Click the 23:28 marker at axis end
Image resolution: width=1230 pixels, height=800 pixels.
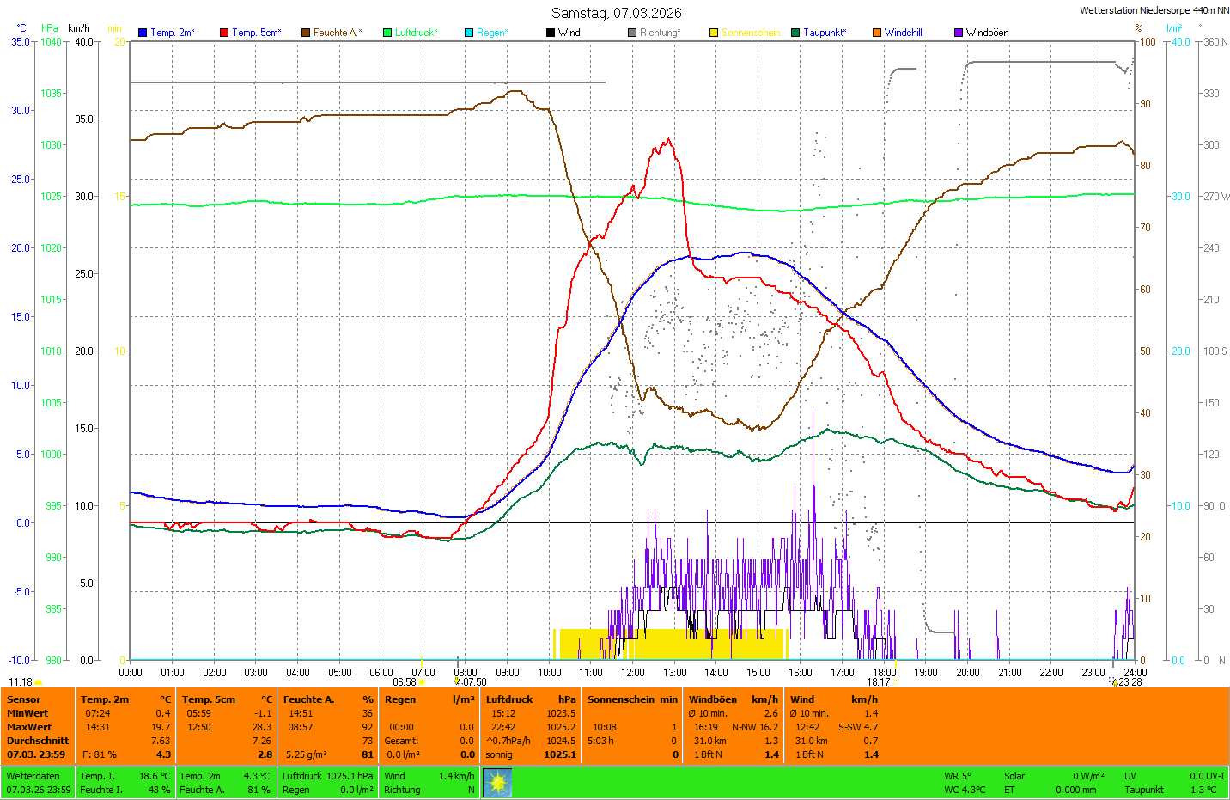[1114, 682]
